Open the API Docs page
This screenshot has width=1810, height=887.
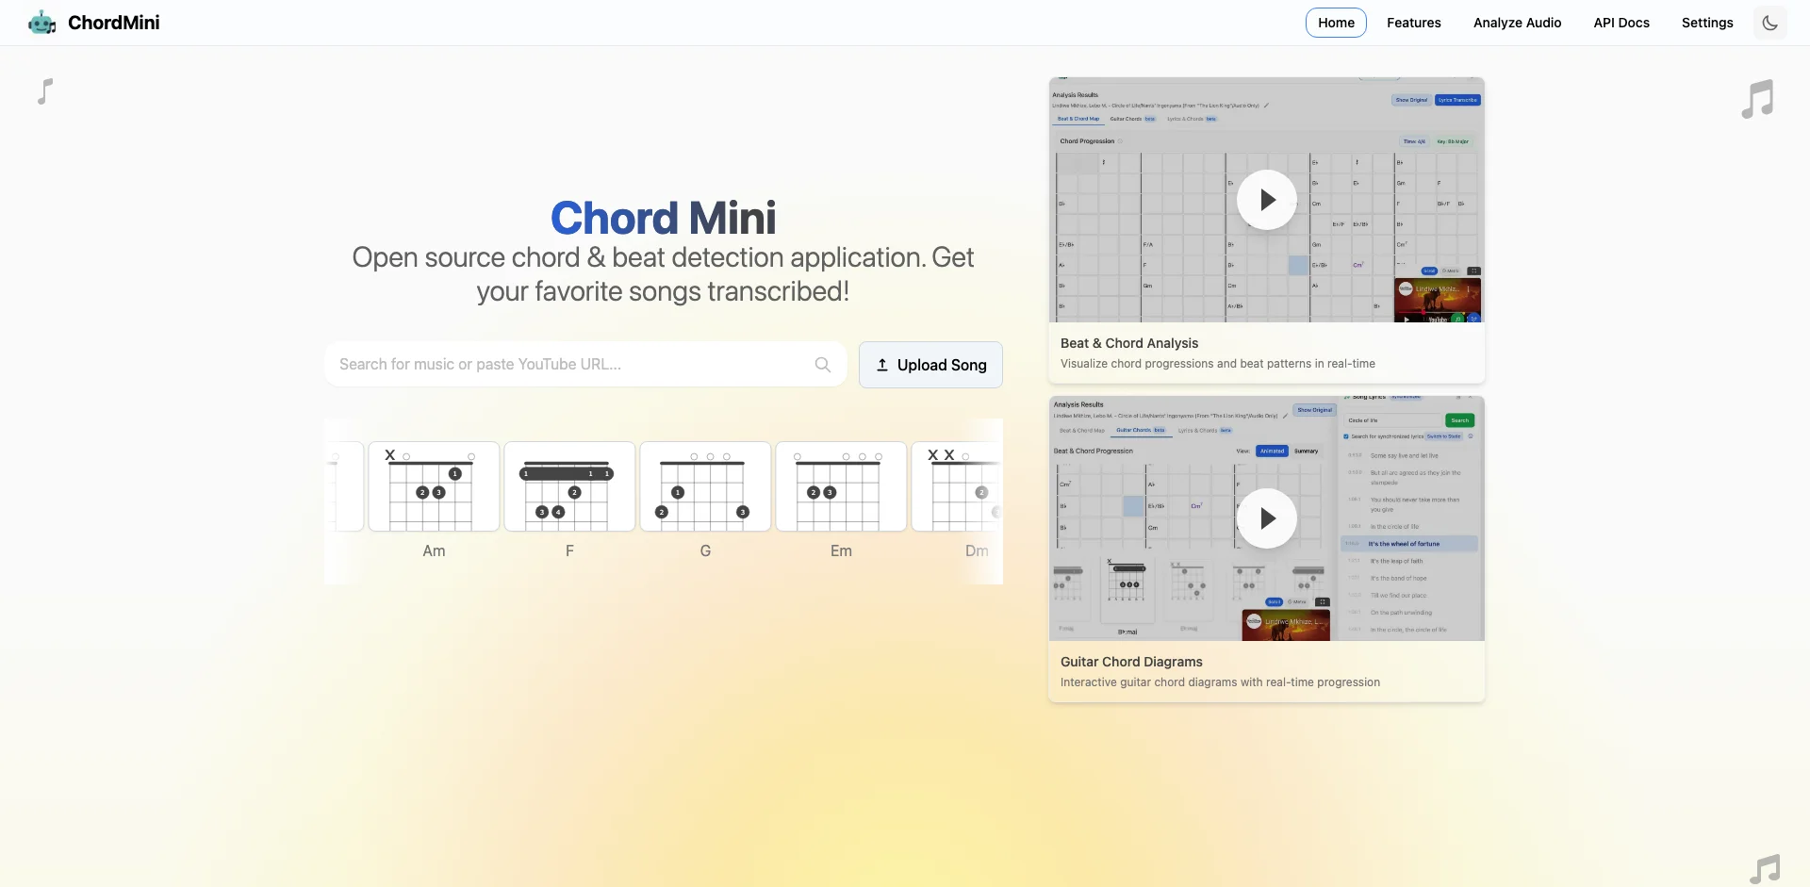pos(1621,22)
